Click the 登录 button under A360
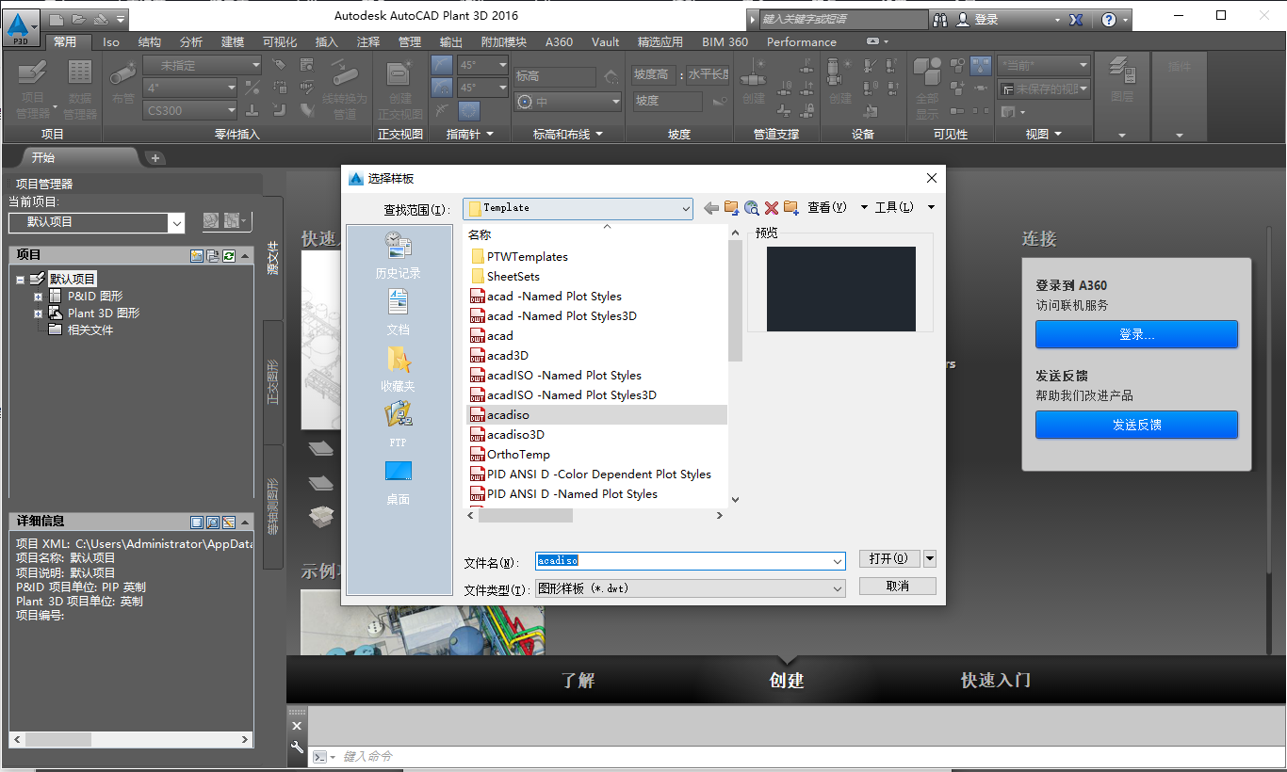The image size is (1287, 772). tap(1136, 334)
